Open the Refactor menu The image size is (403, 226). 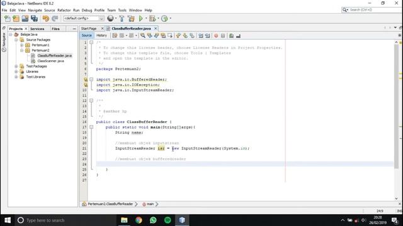[x=64, y=10]
